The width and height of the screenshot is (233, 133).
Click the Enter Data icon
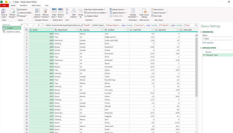(152, 16)
